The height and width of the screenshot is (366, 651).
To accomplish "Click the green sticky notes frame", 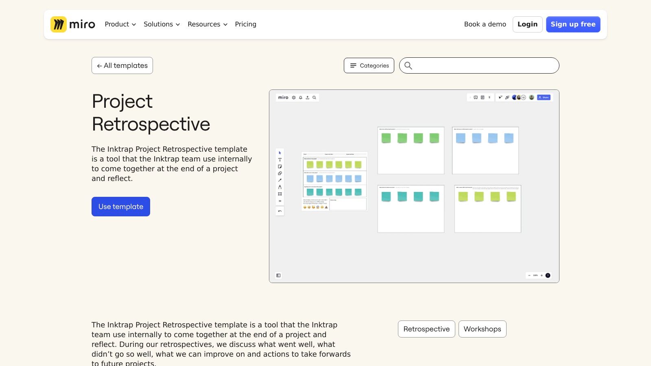I will tap(411, 150).
